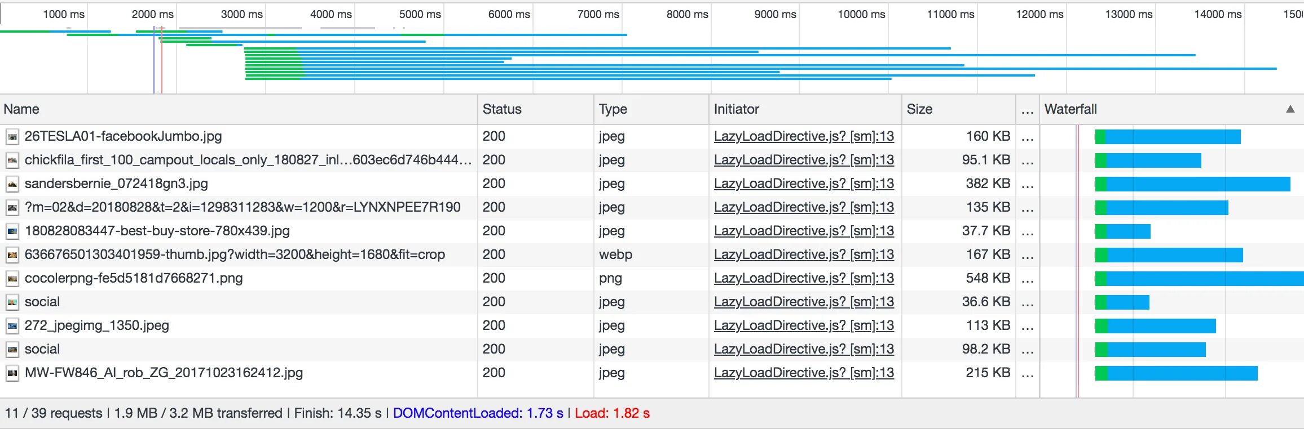
Task: Select the 26TESLA01-facebookJumbo.jpg request name
Action: [x=123, y=136]
